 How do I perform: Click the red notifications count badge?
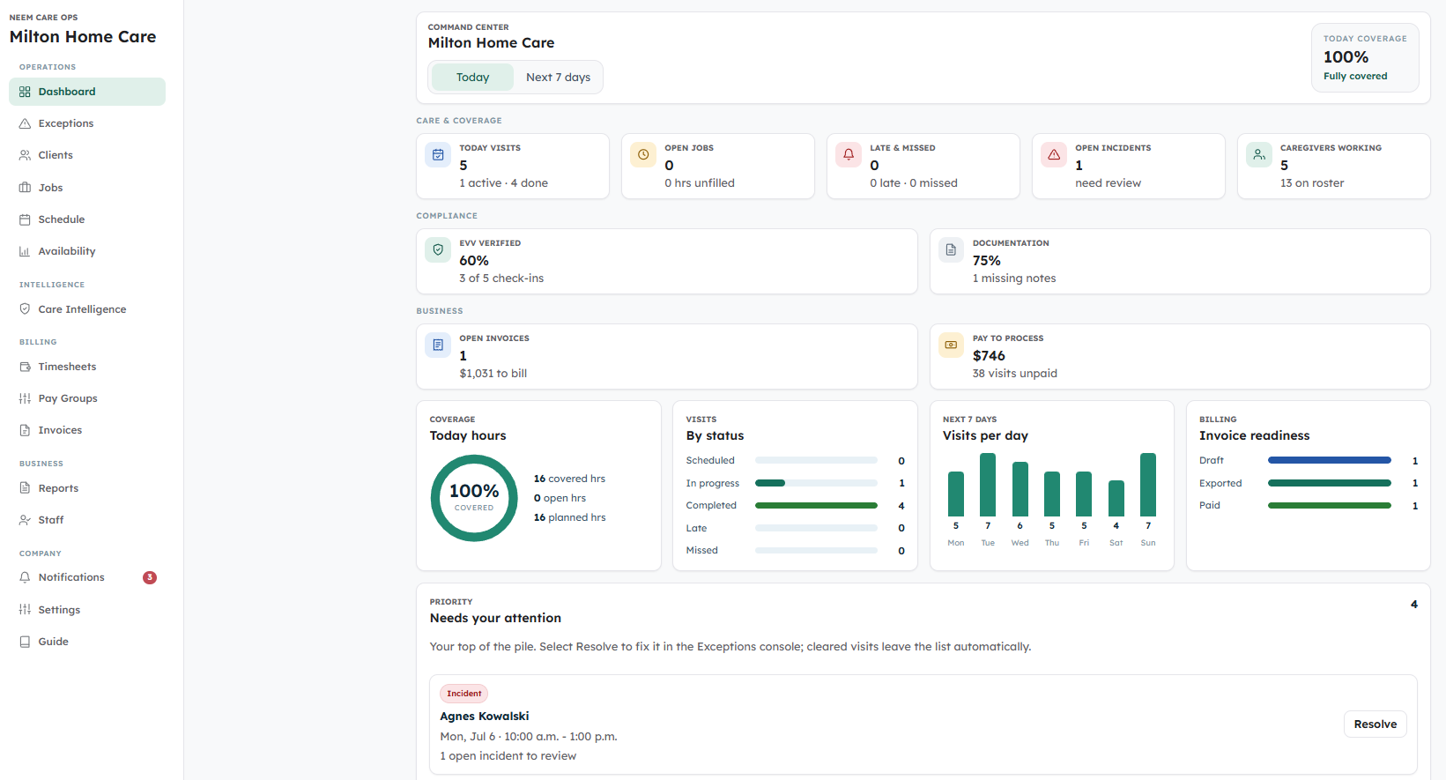150,578
